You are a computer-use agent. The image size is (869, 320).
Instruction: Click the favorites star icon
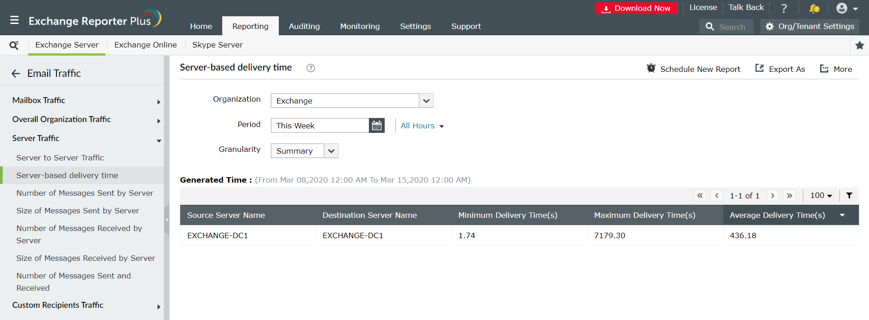pos(859,45)
